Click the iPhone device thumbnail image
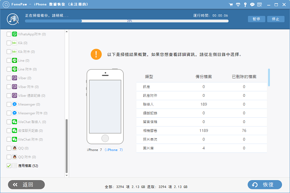 105,107
